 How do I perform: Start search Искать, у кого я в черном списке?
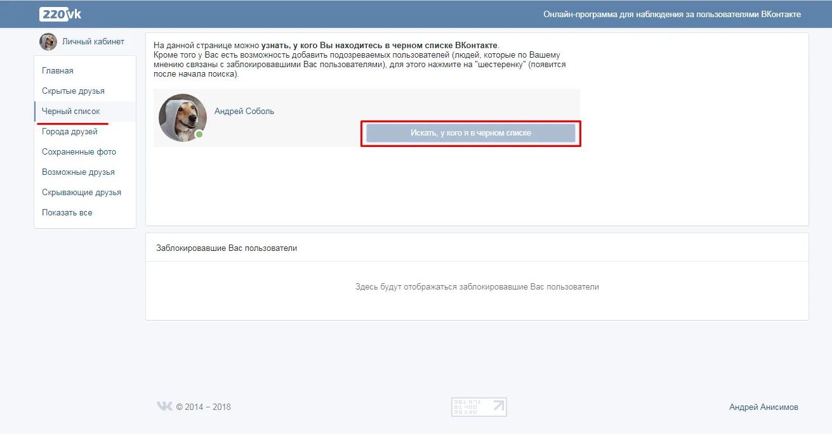coord(471,133)
